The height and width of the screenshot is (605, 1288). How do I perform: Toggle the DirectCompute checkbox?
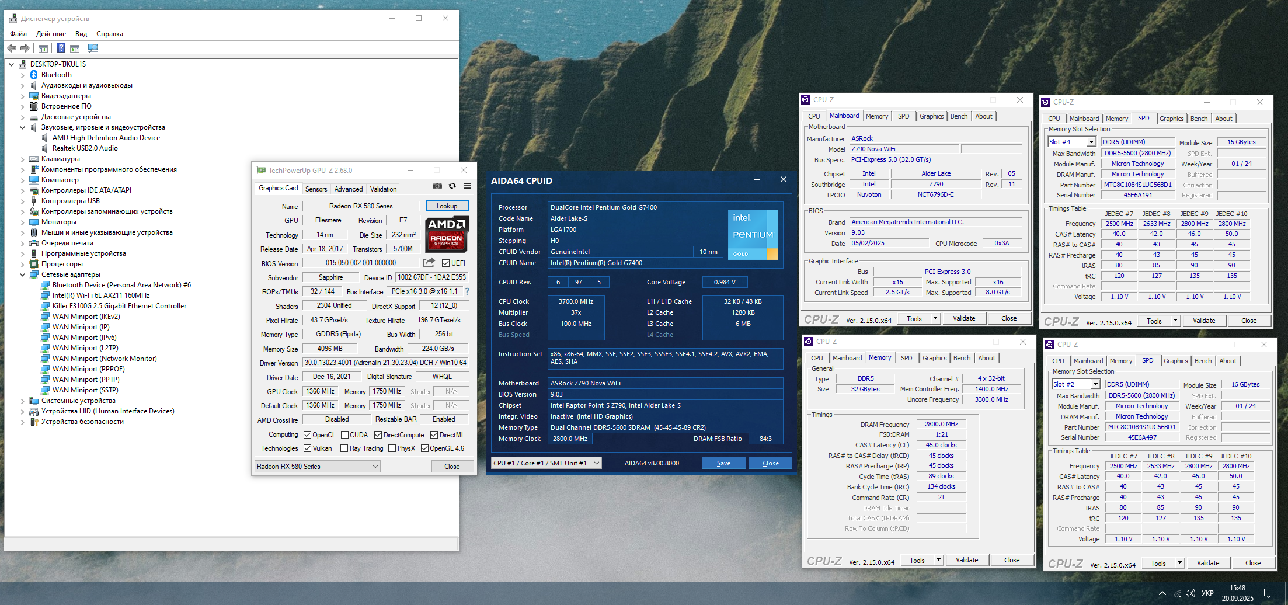[378, 435]
